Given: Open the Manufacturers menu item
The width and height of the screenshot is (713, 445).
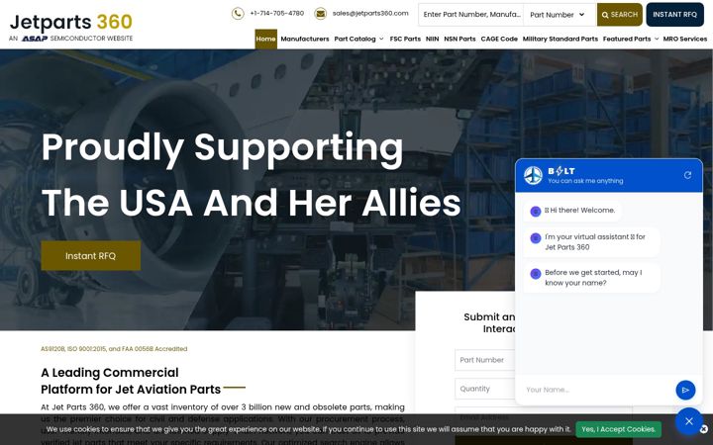Looking at the screenshot, I should point(305,39).
